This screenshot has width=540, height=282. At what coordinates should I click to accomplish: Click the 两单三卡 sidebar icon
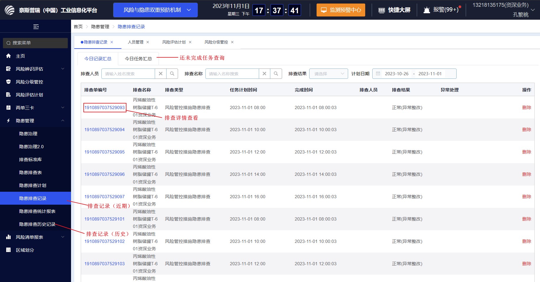point(9,108)
